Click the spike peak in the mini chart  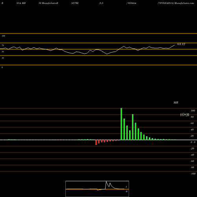click(106, 182)
